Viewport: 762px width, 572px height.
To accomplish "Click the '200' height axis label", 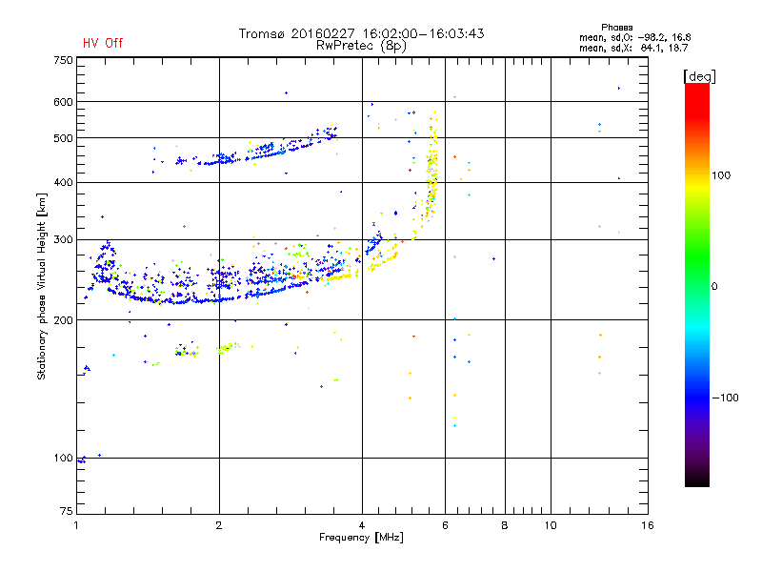I will 63,320.
